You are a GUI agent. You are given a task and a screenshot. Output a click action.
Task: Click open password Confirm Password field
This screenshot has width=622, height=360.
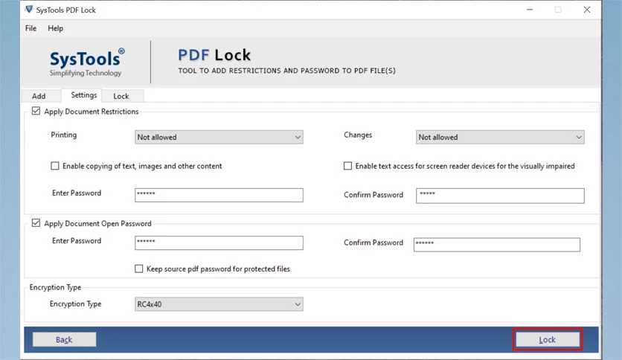(497, 245)
